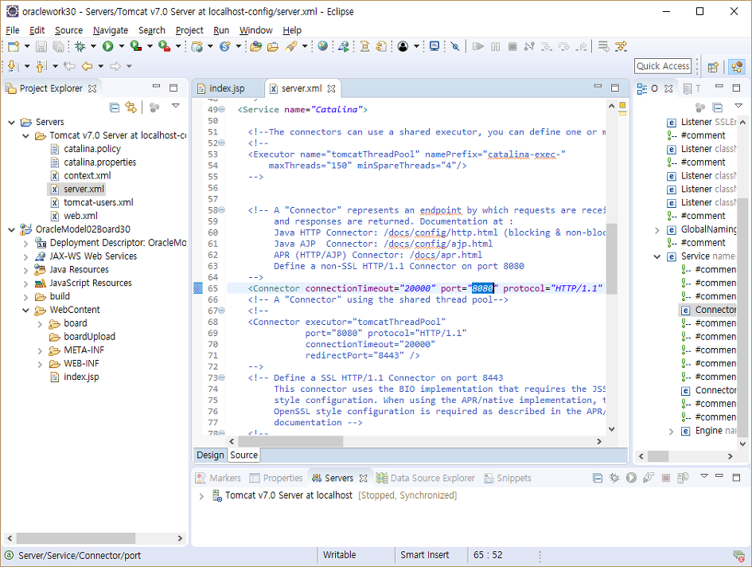752x567 pixels.
Task: Select tomcat-users.xml in Project Explorer
Action: [x=99, y=202]
